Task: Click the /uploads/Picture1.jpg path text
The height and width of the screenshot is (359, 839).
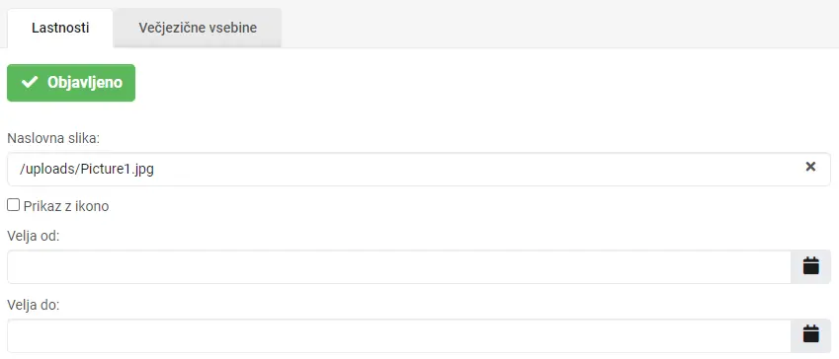Action: [x=87, y=170]
